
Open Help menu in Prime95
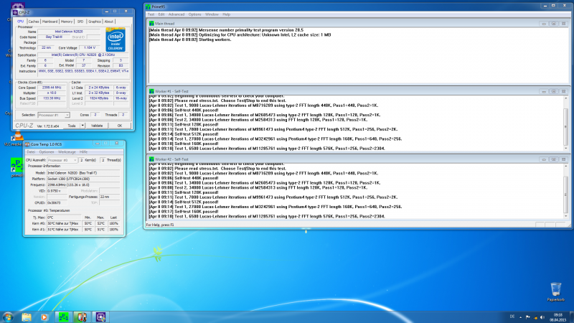coord(226,14)
